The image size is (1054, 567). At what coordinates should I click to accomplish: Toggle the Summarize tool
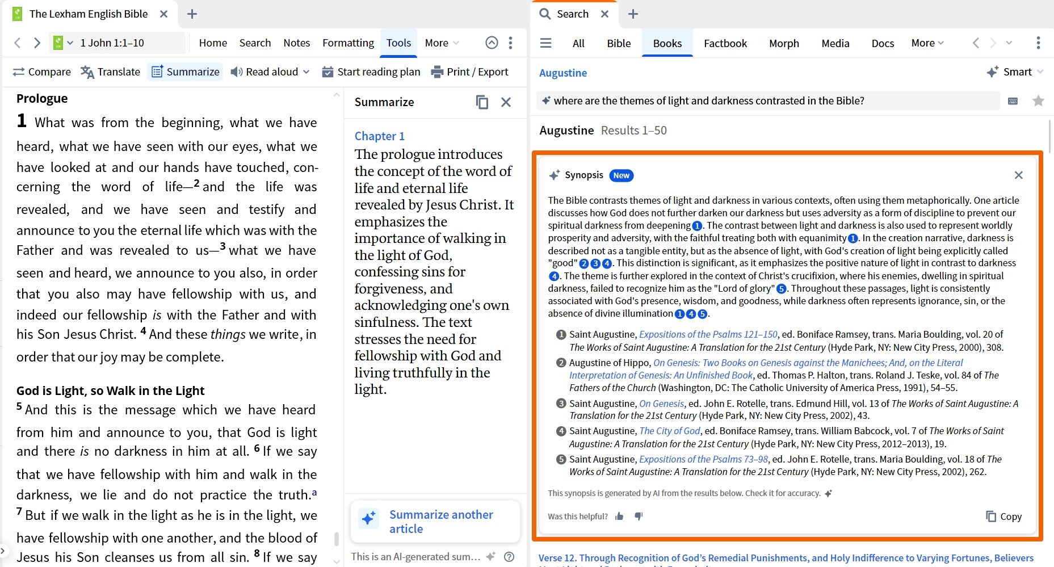pyautogui.click(x=185, y=72)
